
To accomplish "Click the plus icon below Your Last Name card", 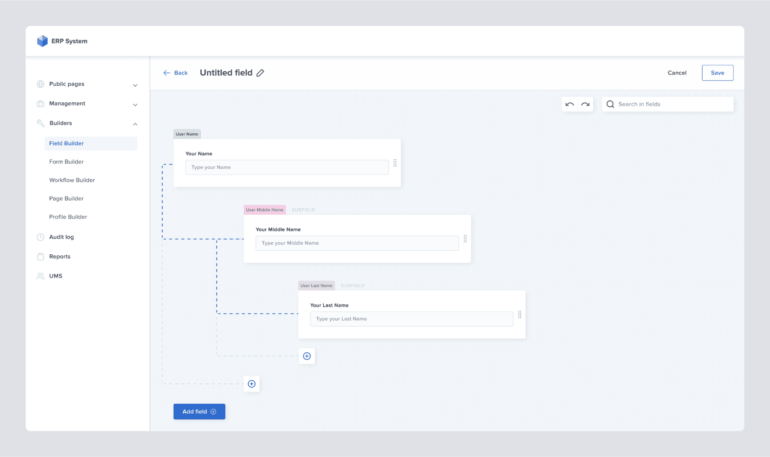I will [307, 356].
